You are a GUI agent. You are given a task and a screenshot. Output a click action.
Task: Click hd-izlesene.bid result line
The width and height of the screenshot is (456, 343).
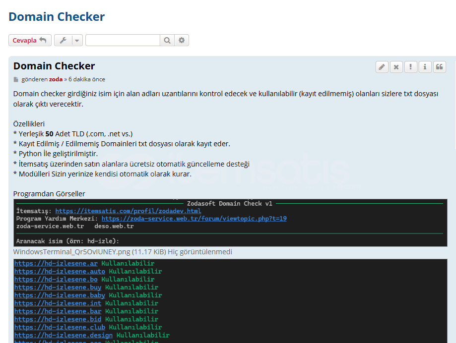tap(86, 319)
